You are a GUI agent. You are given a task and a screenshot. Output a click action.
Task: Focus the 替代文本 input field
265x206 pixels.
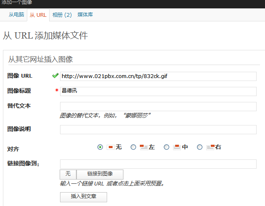(158, 107)
